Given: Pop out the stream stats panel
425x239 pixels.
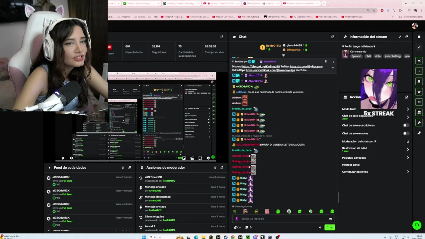Looking at the screenshot, I should pos(222,37).
